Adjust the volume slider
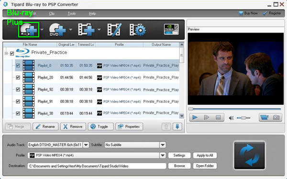This screenshot has width=287, height=179. [243, 118]
